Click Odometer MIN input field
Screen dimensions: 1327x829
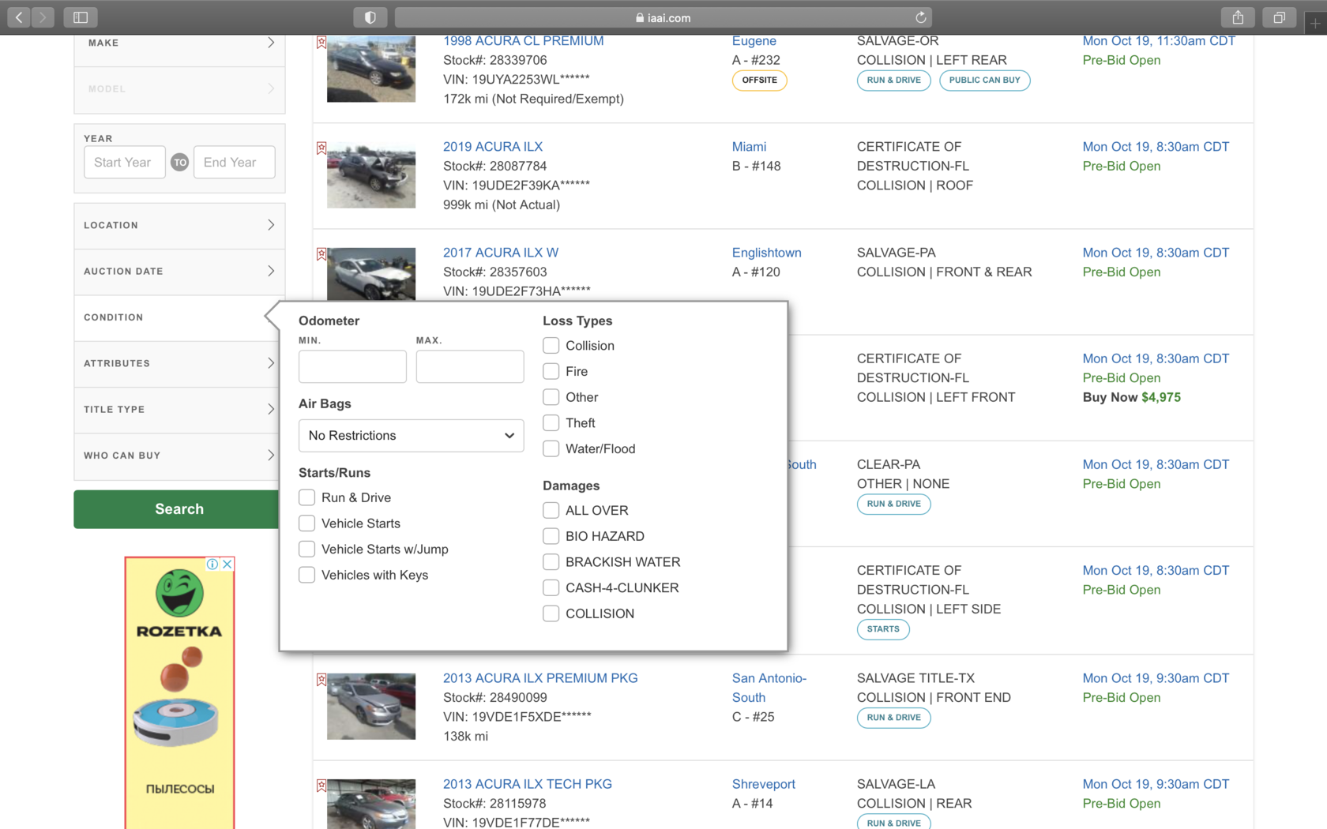point(352,366)
